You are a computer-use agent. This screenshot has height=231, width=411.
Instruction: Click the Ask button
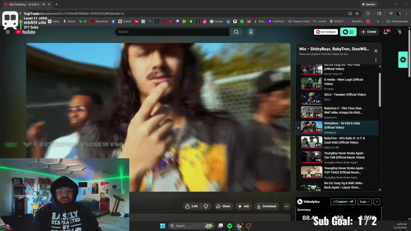coord(243,206)
